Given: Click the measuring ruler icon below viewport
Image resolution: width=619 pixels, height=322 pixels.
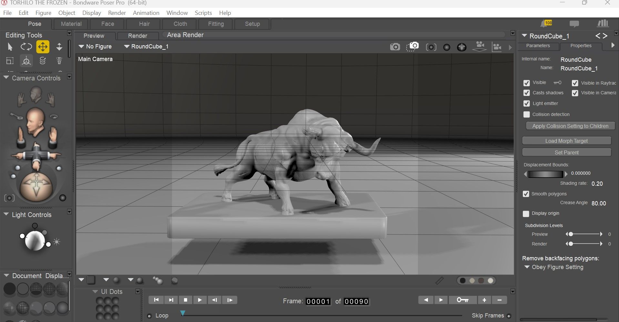Looking at the screenshot, I should pos(439,280).
